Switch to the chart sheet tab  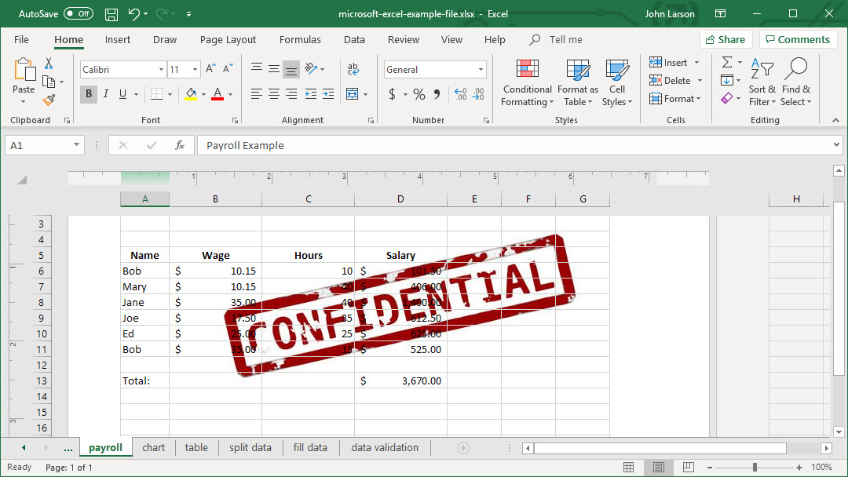click(x=154, y=448)
